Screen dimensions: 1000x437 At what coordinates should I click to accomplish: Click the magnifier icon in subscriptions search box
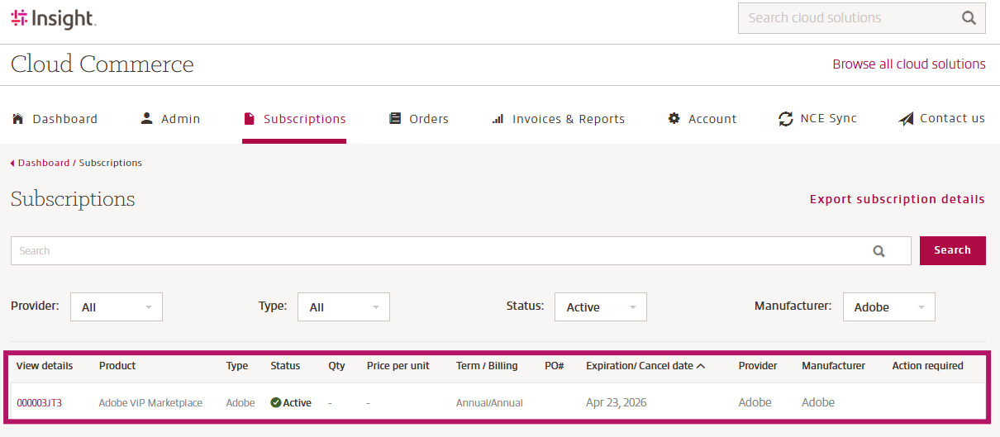[x=879, y=251]
